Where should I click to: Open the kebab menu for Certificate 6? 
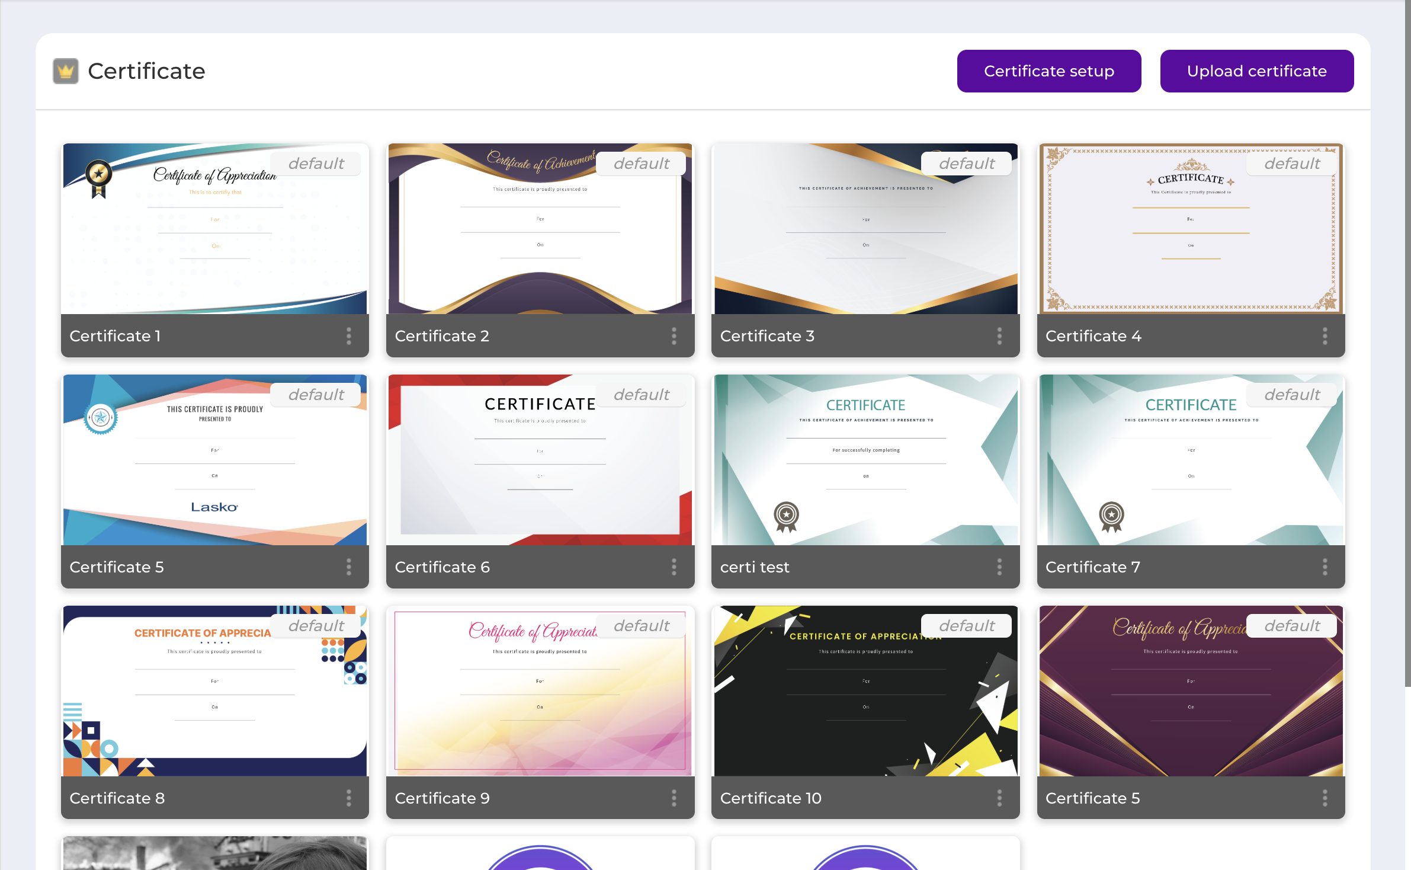674,567
